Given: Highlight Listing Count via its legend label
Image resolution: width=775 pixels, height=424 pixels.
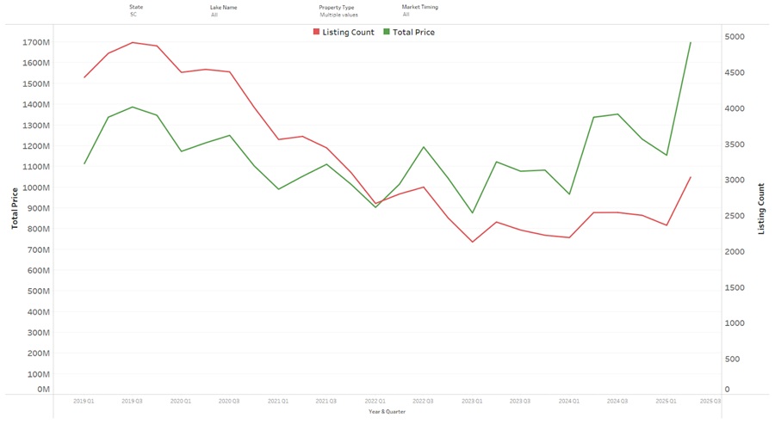Looking at the screenshot, I should click(348, 32).
